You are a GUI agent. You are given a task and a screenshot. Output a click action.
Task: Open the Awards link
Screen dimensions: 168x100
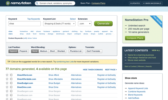(x=149, y=66)
